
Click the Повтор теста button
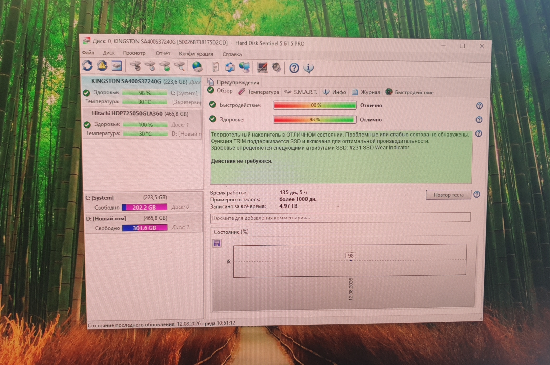coord(448,195)
